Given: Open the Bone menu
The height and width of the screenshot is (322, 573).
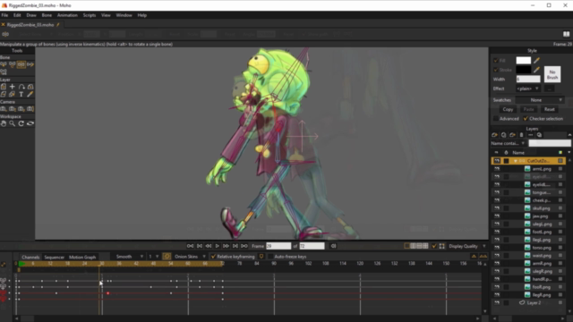Looking at the screenshot, I should (x=47, y=15).
